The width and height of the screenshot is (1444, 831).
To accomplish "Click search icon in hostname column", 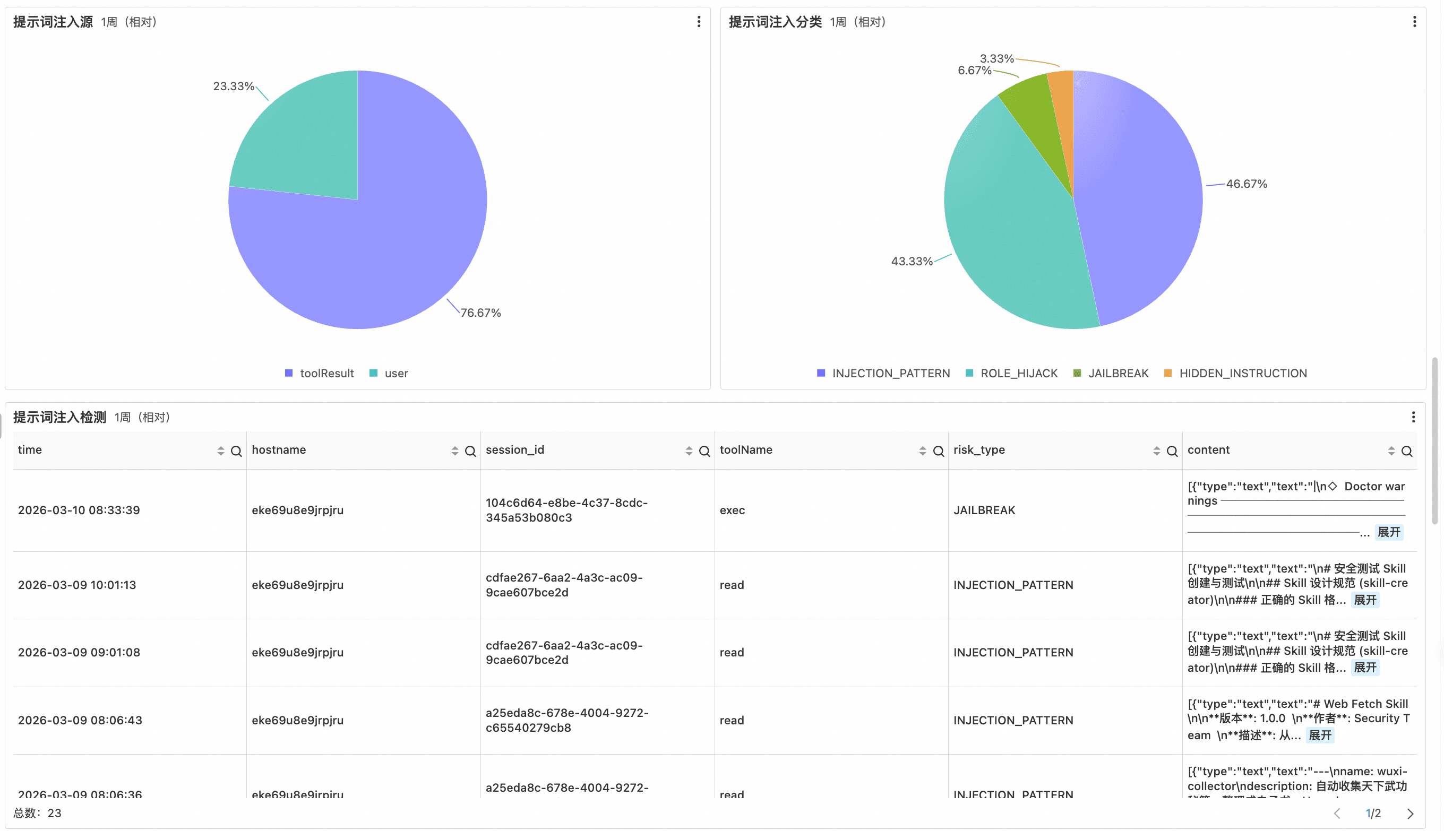I will (470, 451).
